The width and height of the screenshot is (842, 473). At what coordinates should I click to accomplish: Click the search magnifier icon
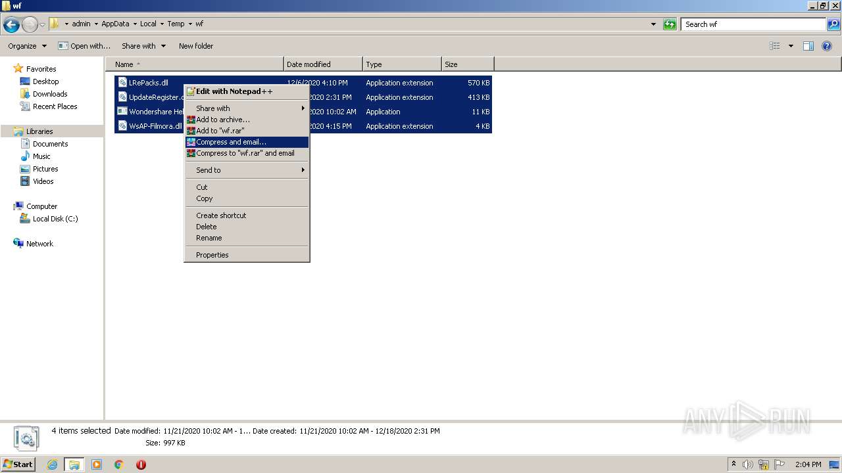pyautogui.click(x=833, y=24)
